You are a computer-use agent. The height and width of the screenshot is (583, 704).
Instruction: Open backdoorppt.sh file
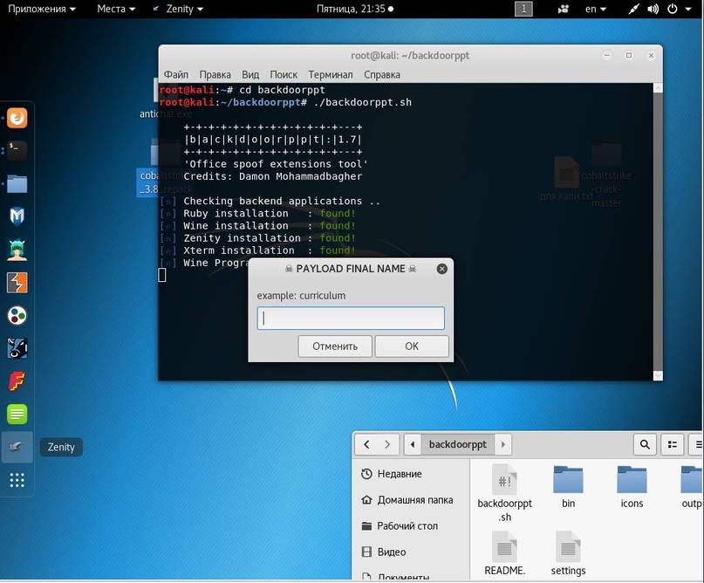click(x=504, y=485)
